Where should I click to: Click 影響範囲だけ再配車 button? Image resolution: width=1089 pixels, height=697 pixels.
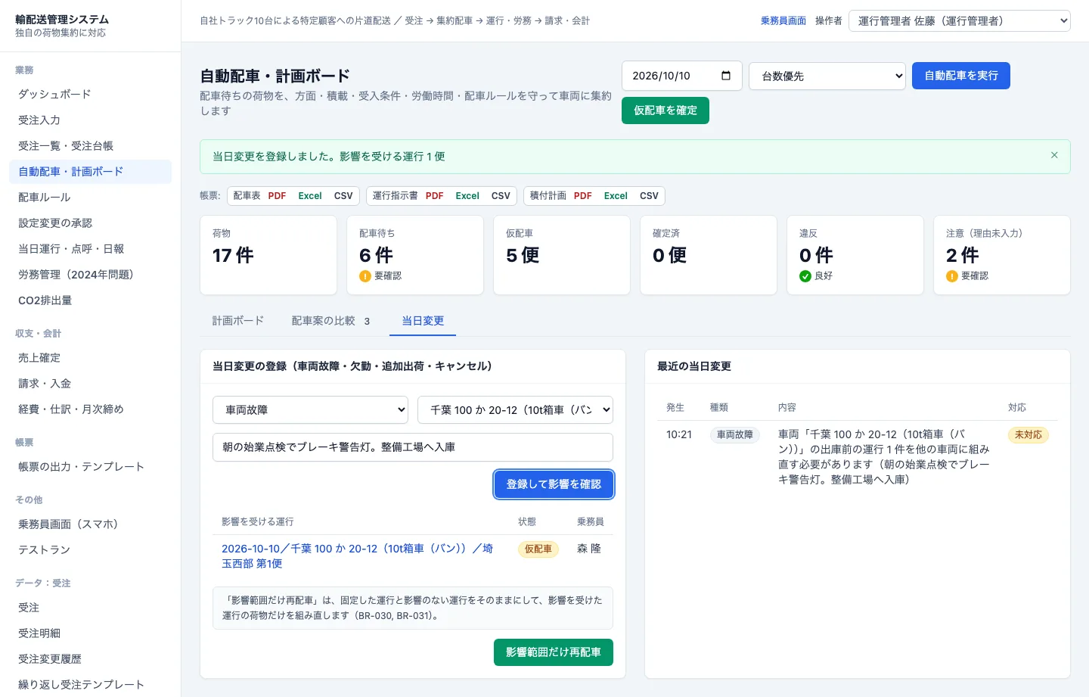pos(554,652)
